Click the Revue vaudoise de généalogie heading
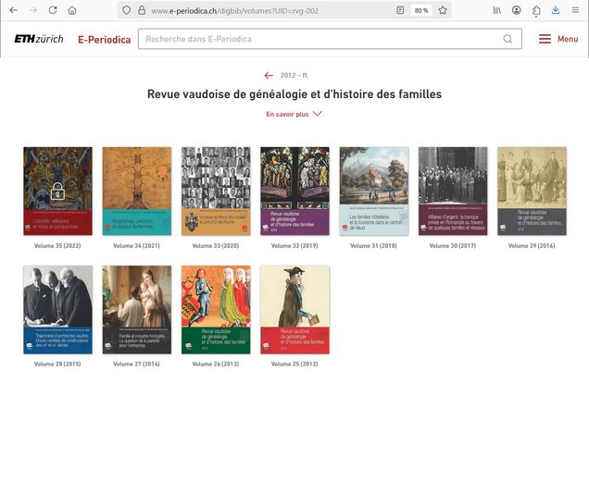Viewport: 589px width, 493px height. 294,94
